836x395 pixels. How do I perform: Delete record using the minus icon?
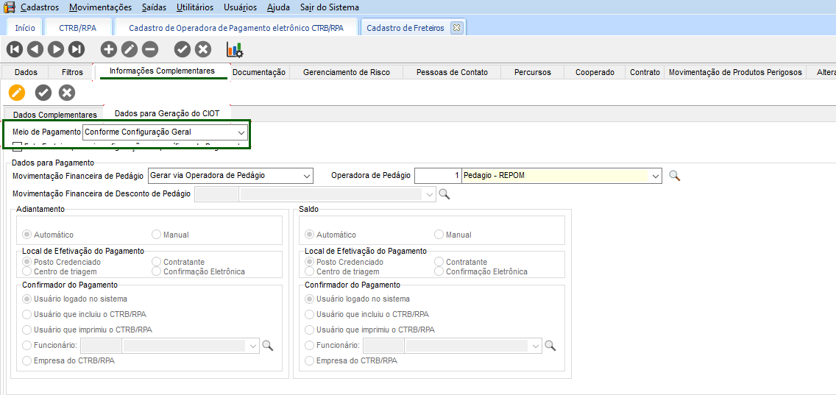point(150,49)
